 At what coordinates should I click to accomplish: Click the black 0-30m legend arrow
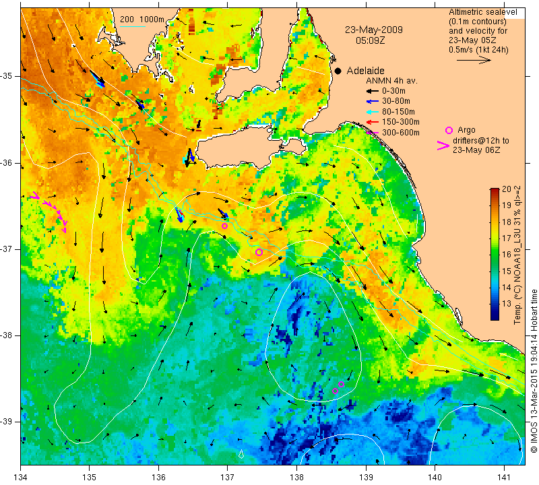pyautogui.click(x=372, y=91)
